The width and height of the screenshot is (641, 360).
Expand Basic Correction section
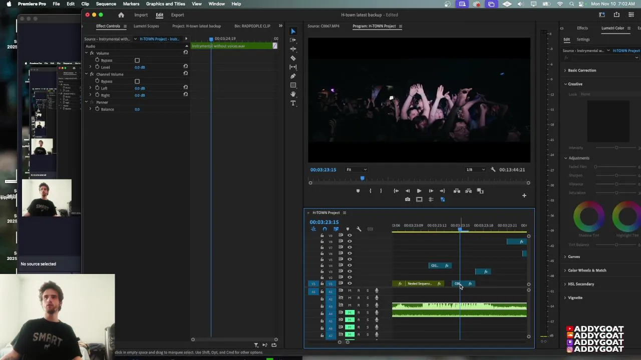[x=582, y=70]
